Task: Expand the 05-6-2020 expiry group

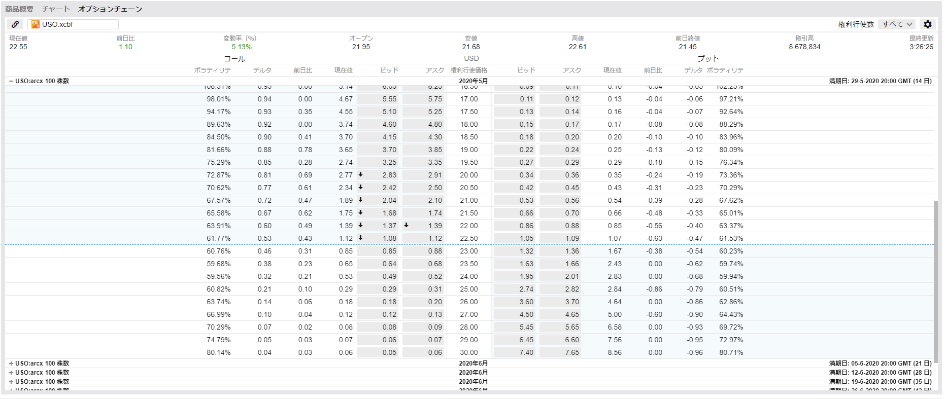Action: [11, 364]
